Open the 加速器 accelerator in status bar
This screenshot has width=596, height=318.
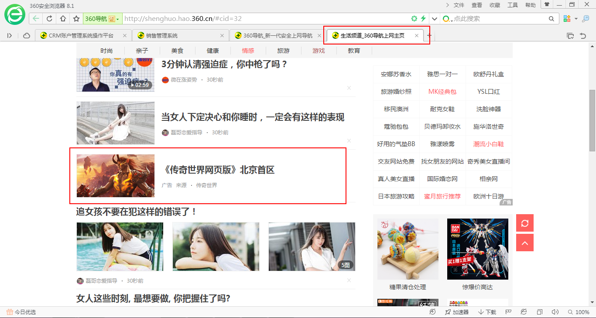click(456, 312)
